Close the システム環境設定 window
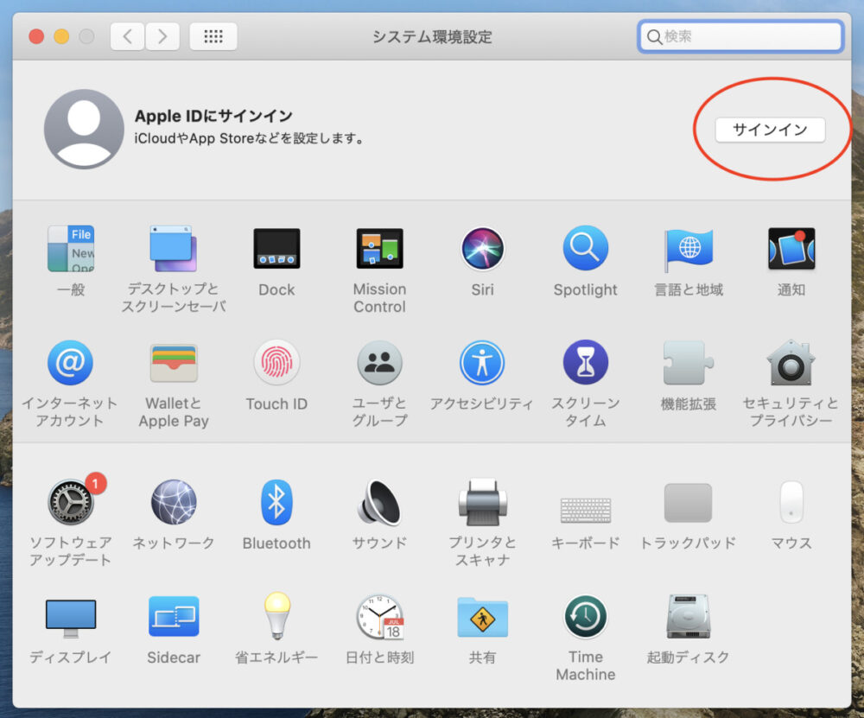 (x=36, y=36)
